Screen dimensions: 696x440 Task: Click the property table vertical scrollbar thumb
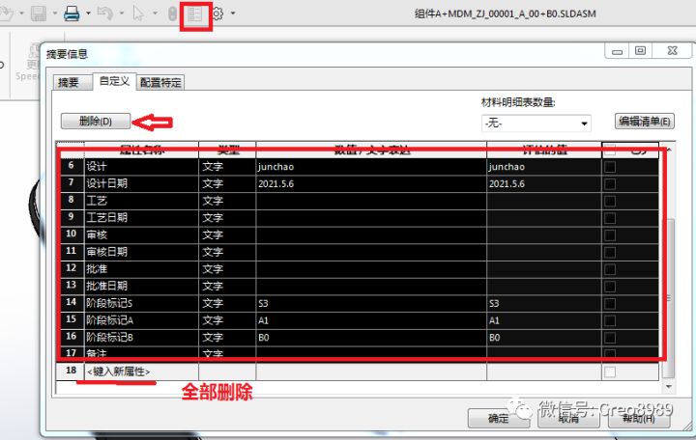[x=668, y=298]
